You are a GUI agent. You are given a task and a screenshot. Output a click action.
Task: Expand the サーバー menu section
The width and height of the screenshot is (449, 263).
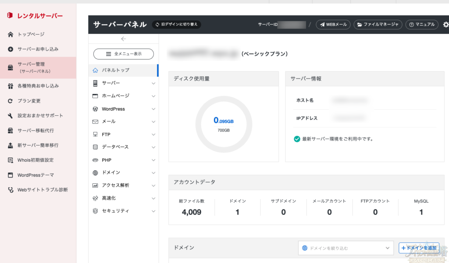(x=124, y=83)
